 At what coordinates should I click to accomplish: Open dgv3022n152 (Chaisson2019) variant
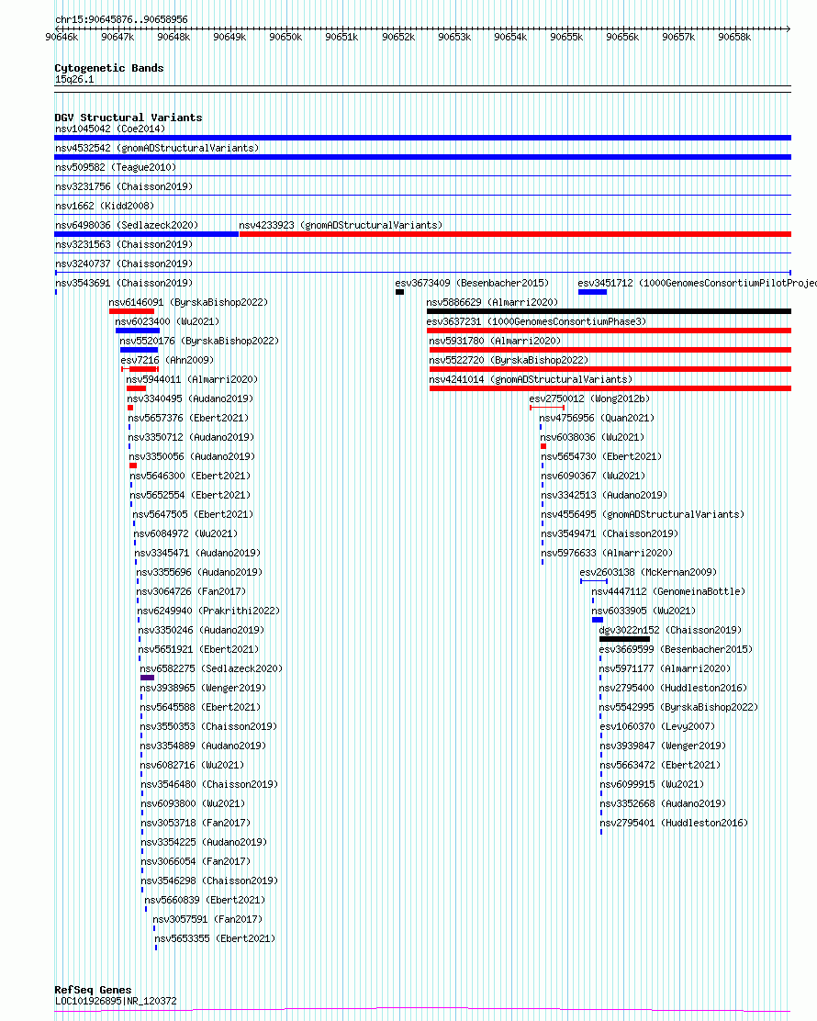(x=670, y=630)
